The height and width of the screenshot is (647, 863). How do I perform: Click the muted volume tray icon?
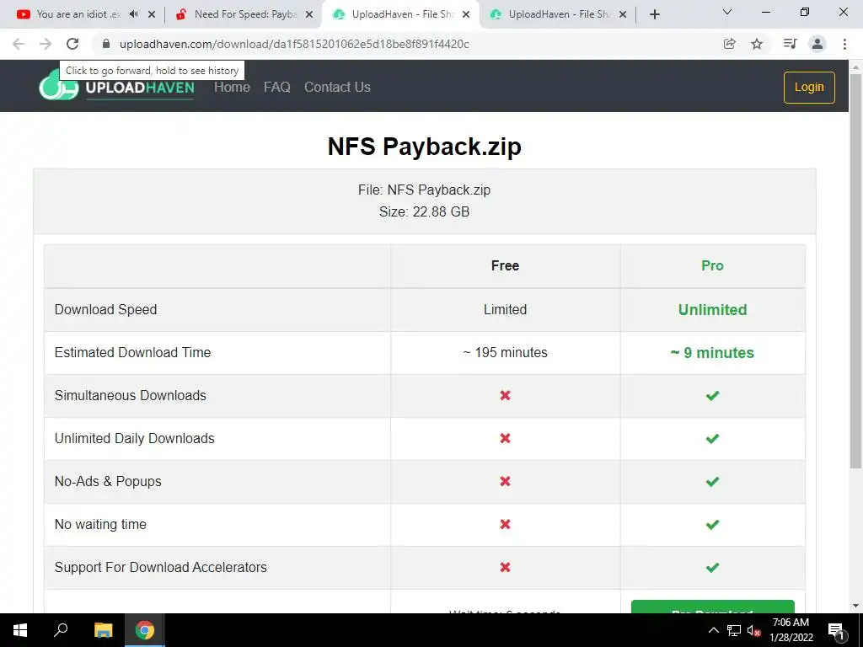tap(753, 630)
